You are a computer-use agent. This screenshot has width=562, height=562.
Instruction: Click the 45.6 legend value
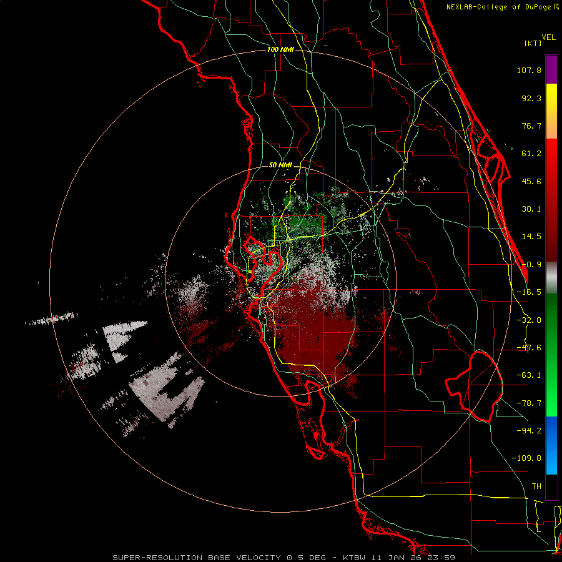(x=531, y=181)
